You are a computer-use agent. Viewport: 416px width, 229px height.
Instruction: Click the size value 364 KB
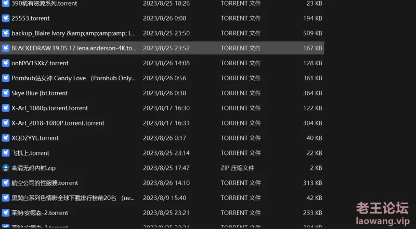pyautogui.click(x=313, y=93)
